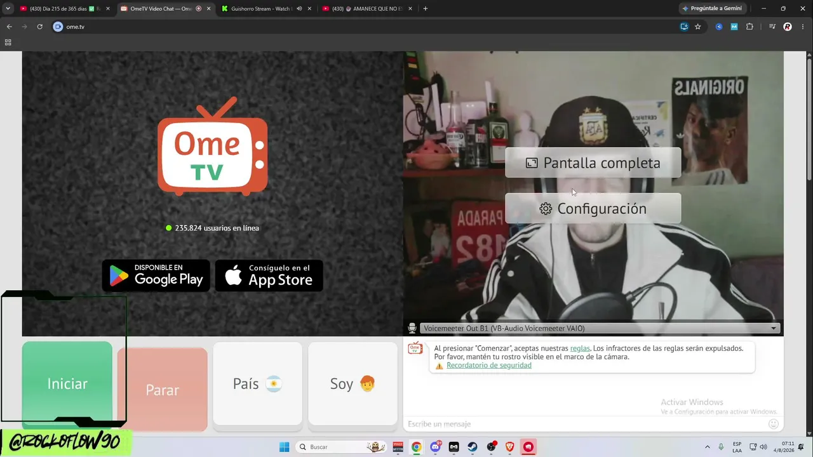Open the País country selector
This screenshot has height=457, width=813.
click(x=258, y=384)
